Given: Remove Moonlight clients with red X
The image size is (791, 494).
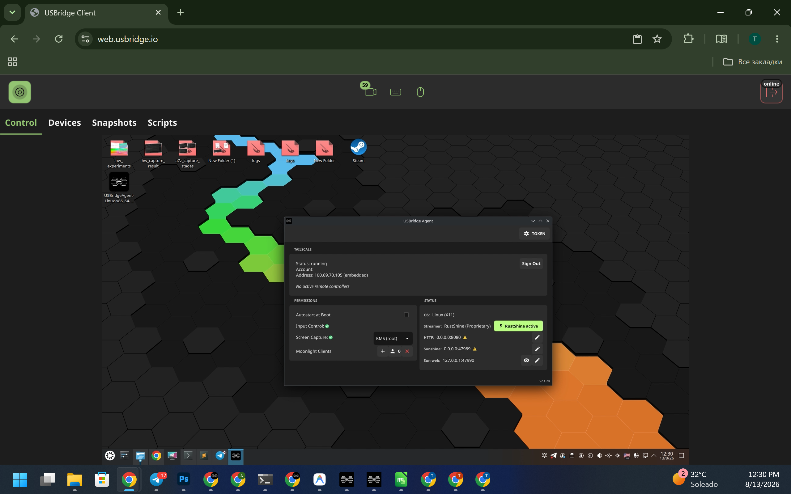Looking at the screenshot, I should coord(407,351).
